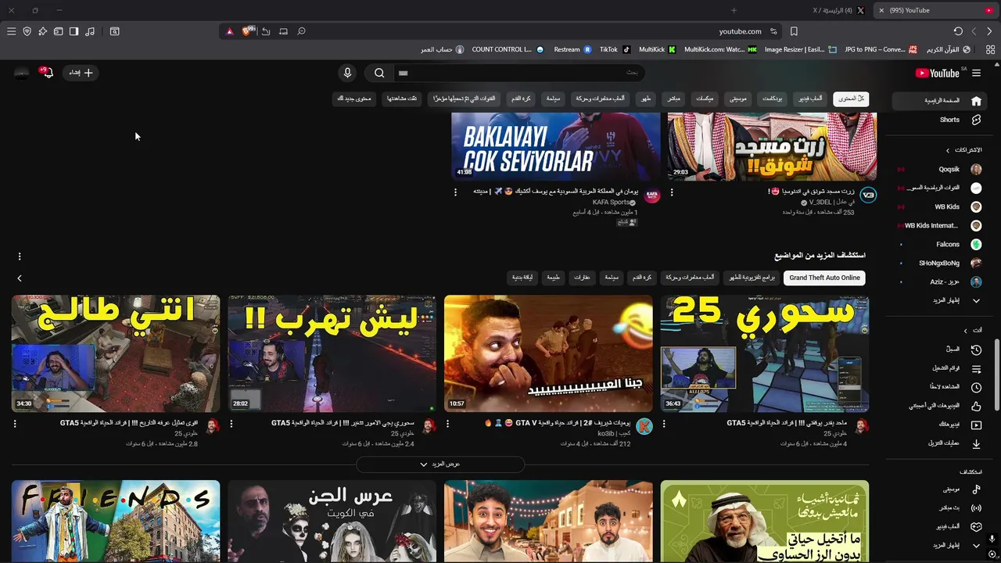Play the 'عرس الجن' video thumbnail
This screenshot has height=563, width=1001.
pyautogui.click(x=332, y=522)
